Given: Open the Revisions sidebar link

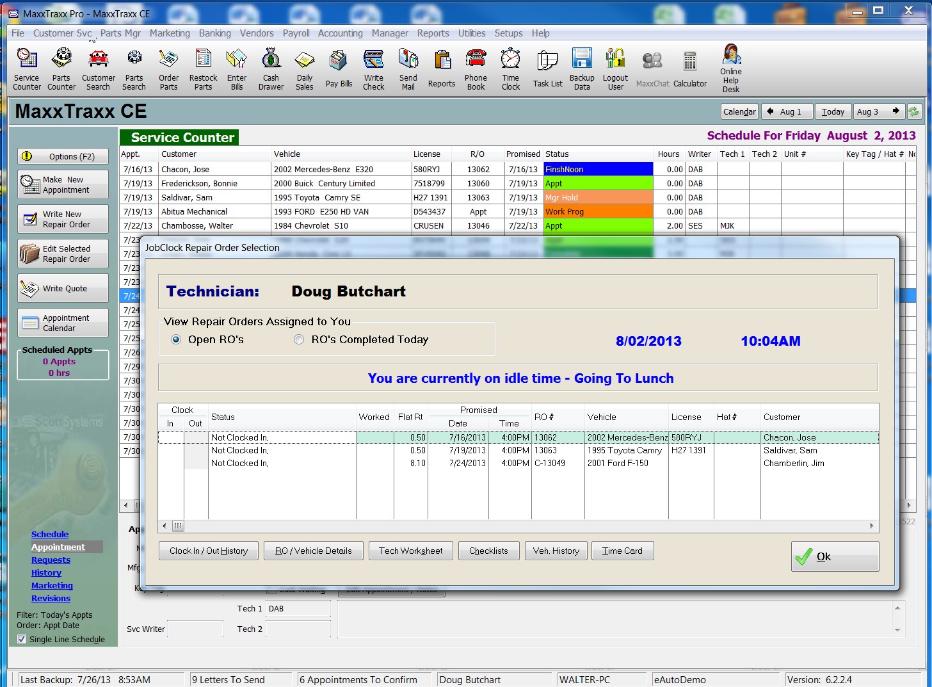Looking at the screenshot, I should [x=51, y=598].
